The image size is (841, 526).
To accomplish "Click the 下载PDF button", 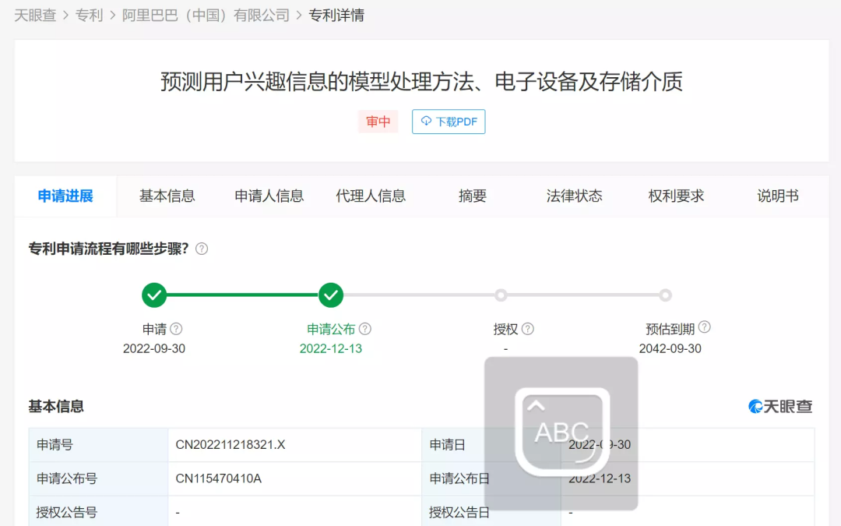I will 449,122.
